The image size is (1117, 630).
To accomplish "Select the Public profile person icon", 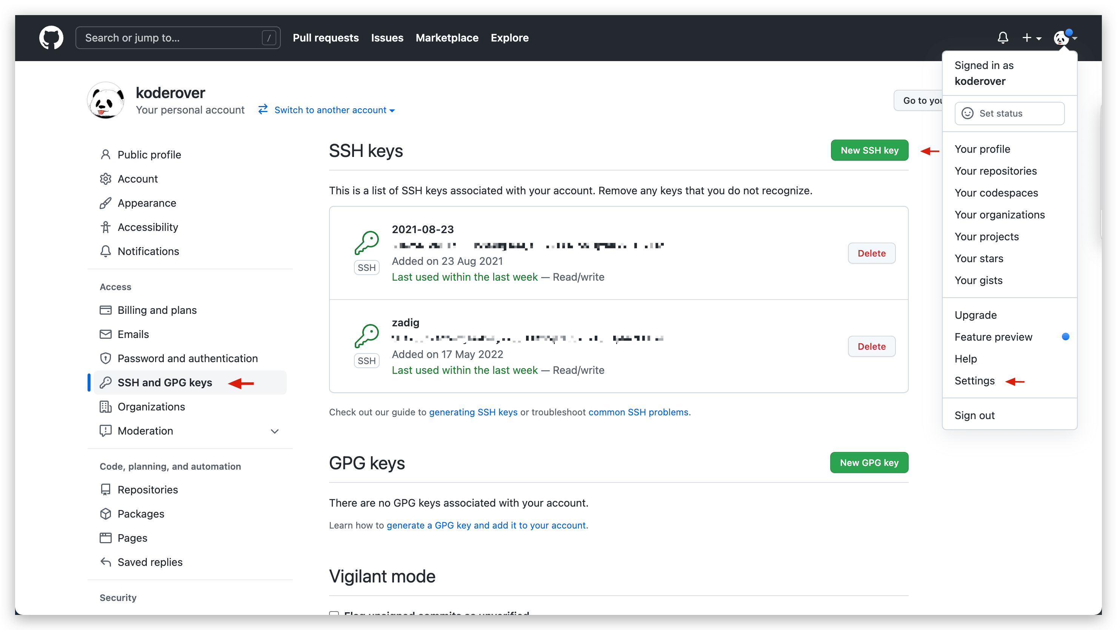I will tap(106, 154).
